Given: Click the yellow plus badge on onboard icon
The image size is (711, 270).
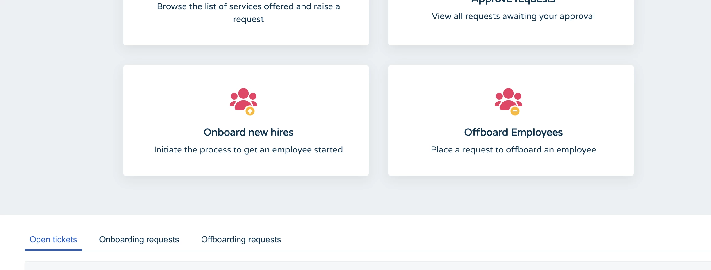Looking at the screenshot, I should tap(250, 111).
